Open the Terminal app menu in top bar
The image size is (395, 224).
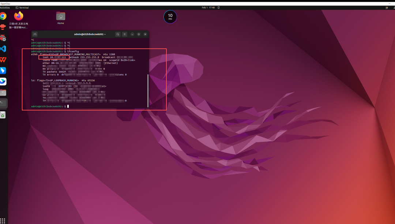click(22, 7)
